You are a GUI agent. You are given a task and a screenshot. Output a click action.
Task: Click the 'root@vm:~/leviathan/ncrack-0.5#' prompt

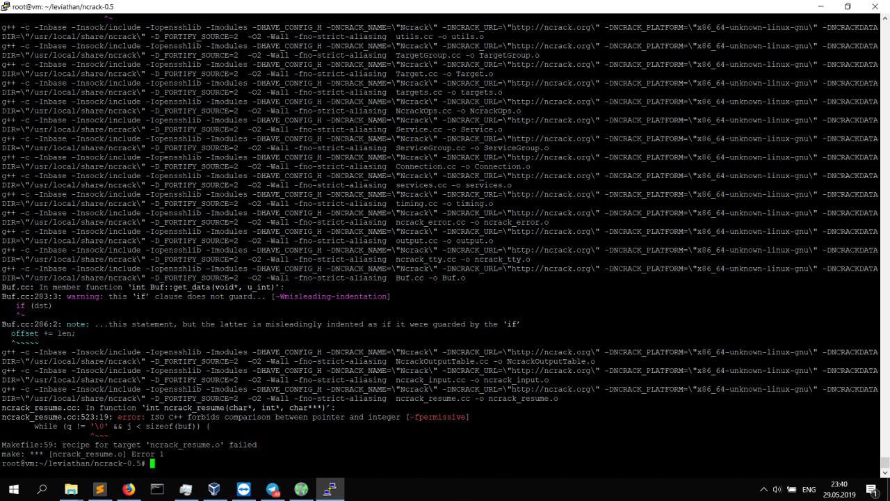(x=74, y=463)
